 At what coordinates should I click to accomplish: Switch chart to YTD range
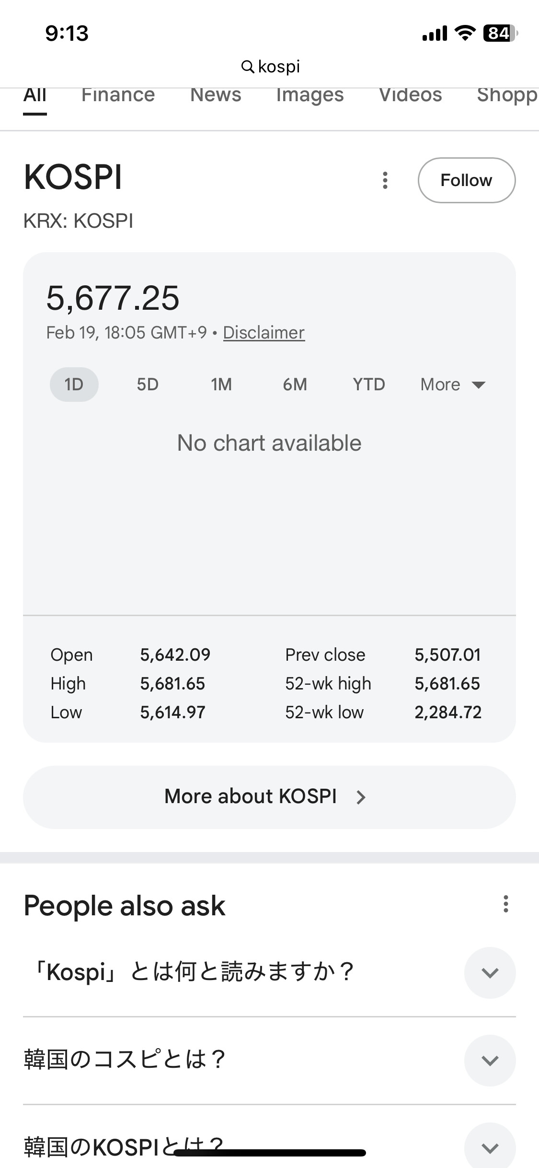point(368,385)
